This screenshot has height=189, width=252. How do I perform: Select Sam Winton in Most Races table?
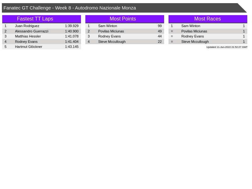click(x=191, y=26)
